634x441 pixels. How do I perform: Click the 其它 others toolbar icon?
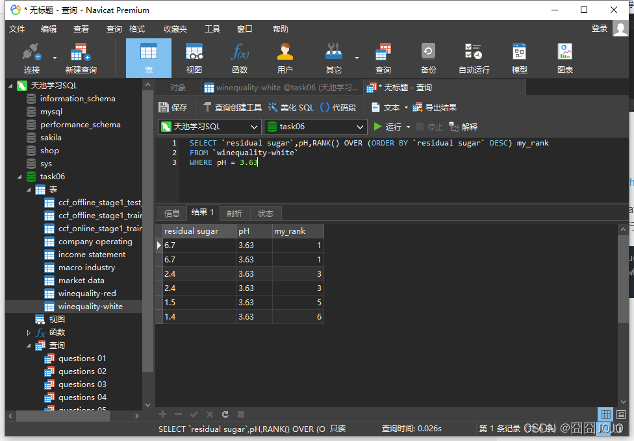[334, 58]
